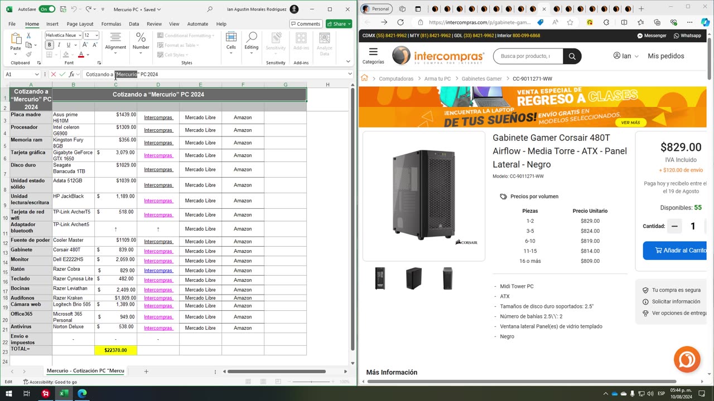
Task: Click the Save icon in Excel title bar
Action: pyautogui.click(x=62, y=9)
